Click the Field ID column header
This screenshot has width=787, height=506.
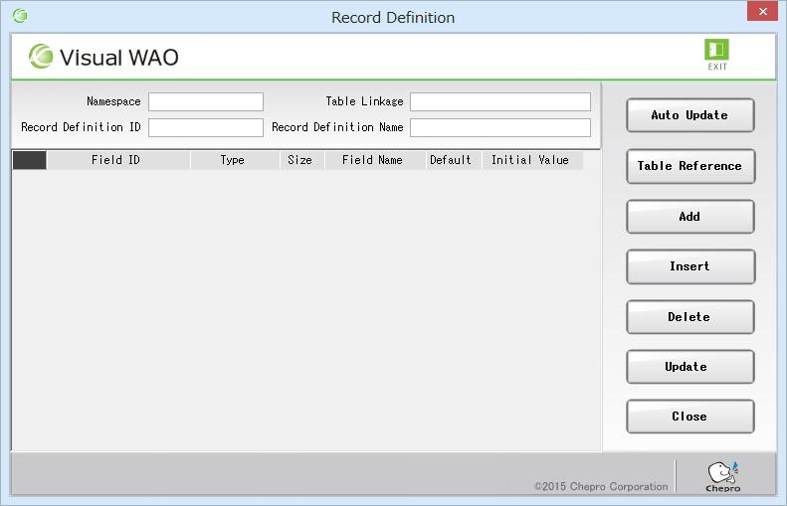(116, 160)
